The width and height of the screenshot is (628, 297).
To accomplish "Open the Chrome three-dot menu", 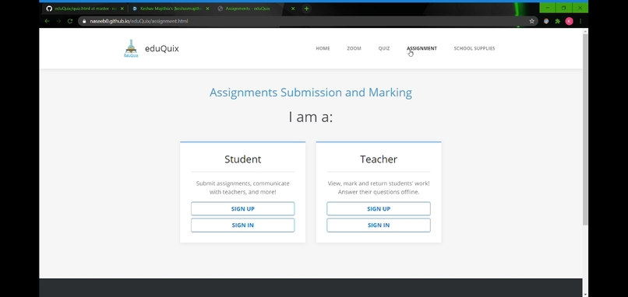I will (580, 21).
